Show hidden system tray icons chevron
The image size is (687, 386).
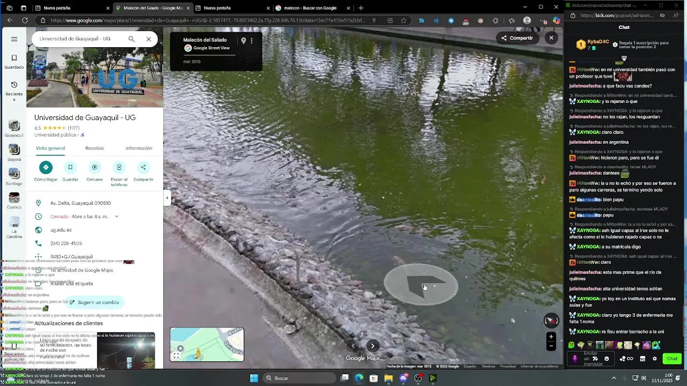pos(614,378)
